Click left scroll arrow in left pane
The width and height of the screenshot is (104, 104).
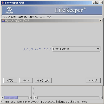click(x=3, y=98)
